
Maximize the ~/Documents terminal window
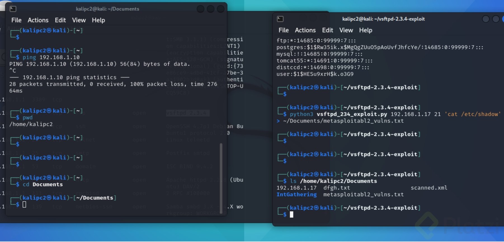click(x=211, y=9)
